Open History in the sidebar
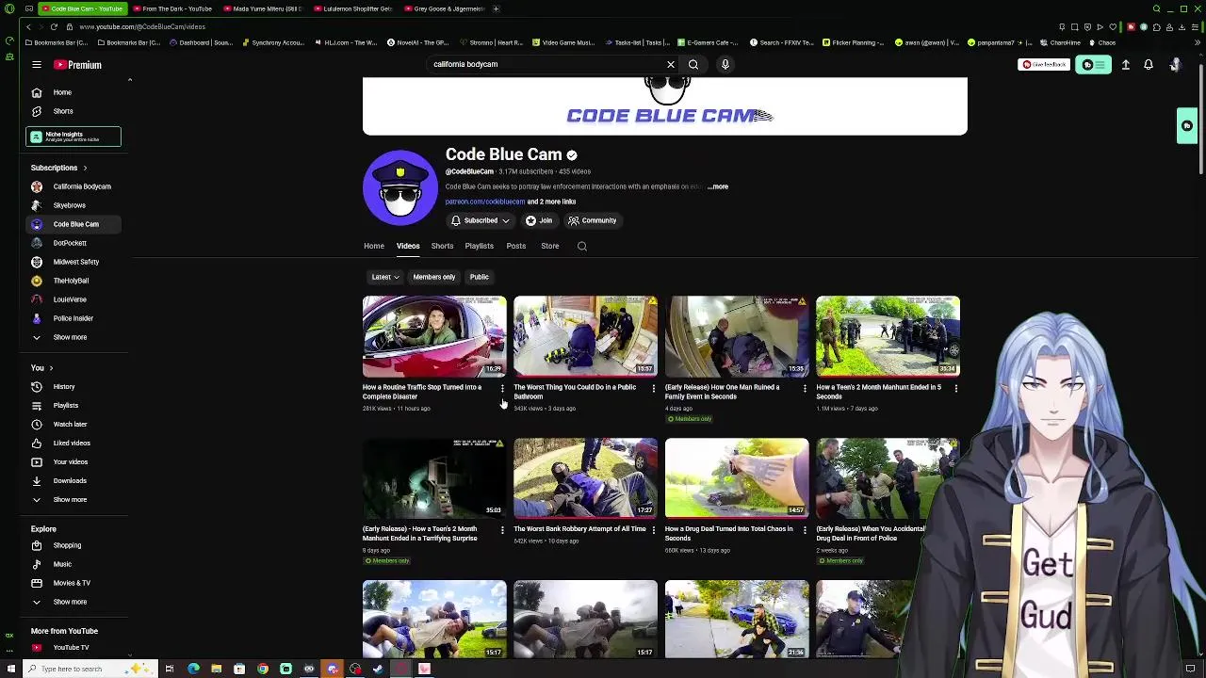Image resolution: width=1206 pixels, height=678 pixels. click(x=73, y=387)
